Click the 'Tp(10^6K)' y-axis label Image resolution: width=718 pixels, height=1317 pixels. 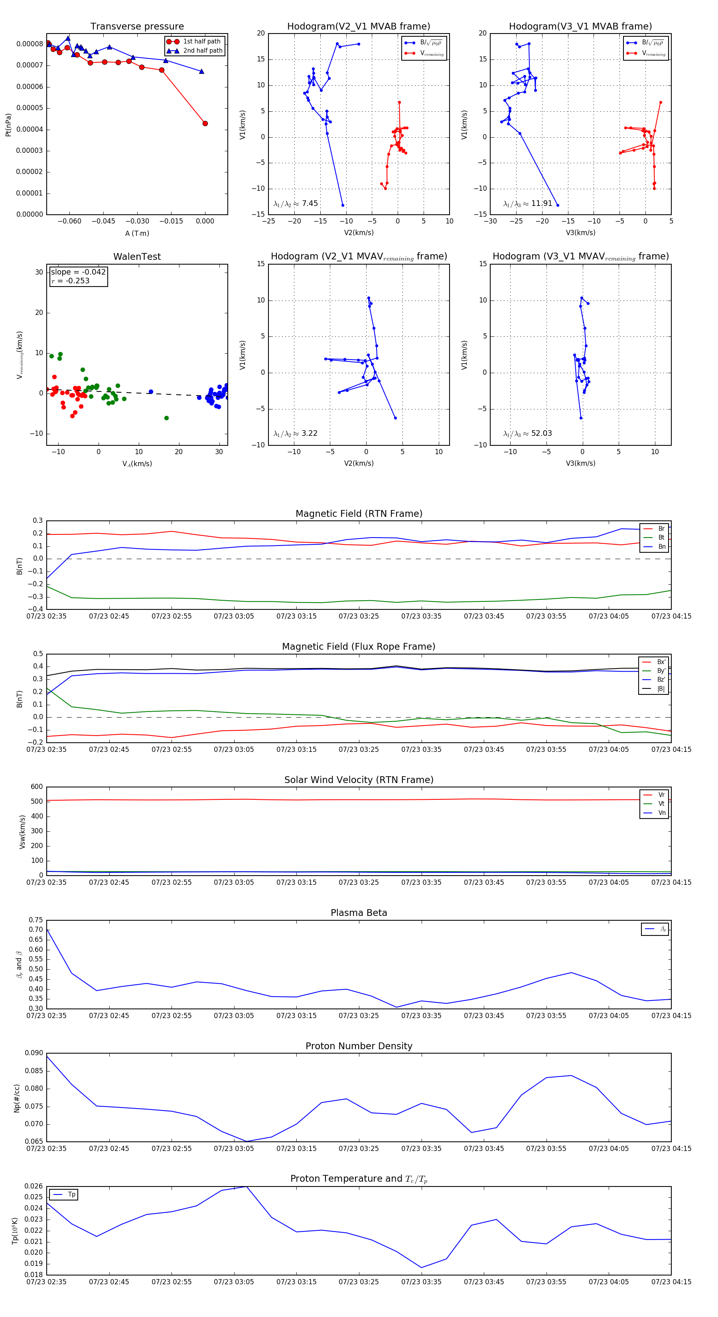15,1231
